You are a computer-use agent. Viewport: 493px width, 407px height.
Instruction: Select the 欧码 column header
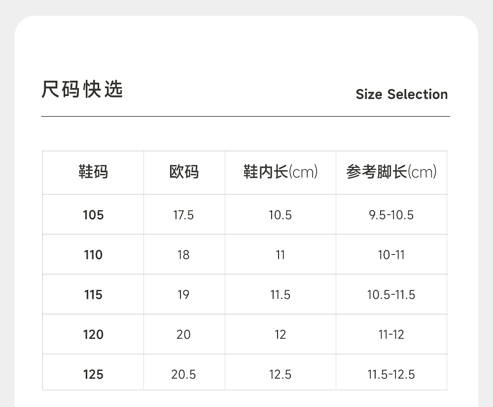[184, 172]
